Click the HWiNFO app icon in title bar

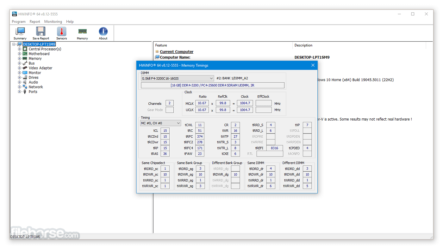pos(15,14)
